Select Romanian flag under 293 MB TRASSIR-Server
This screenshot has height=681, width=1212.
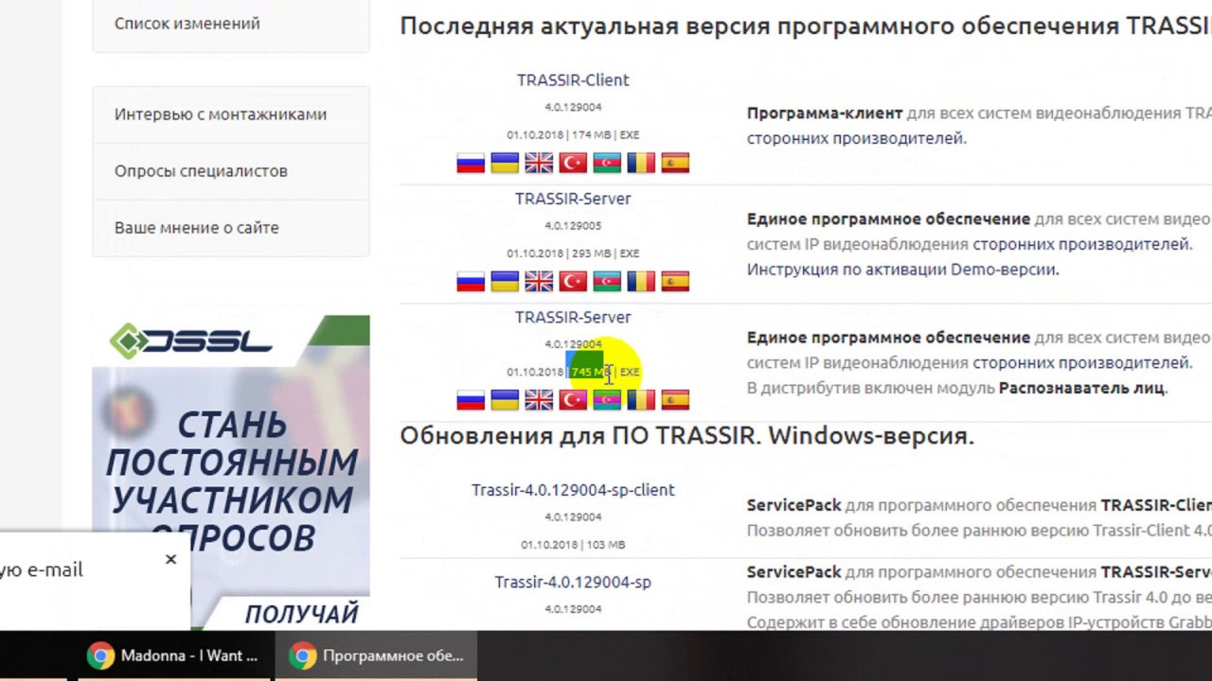coord(641,281)
